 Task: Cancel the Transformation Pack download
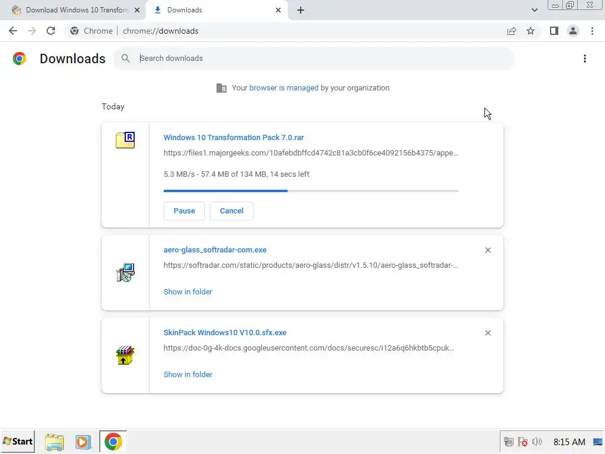(x=232, y=211)
